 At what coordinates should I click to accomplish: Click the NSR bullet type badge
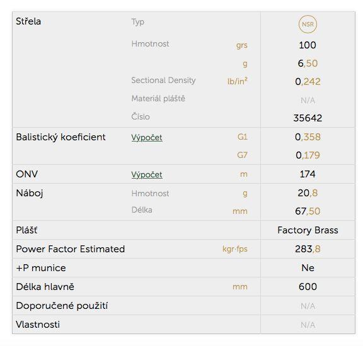(x=308, y=24)
